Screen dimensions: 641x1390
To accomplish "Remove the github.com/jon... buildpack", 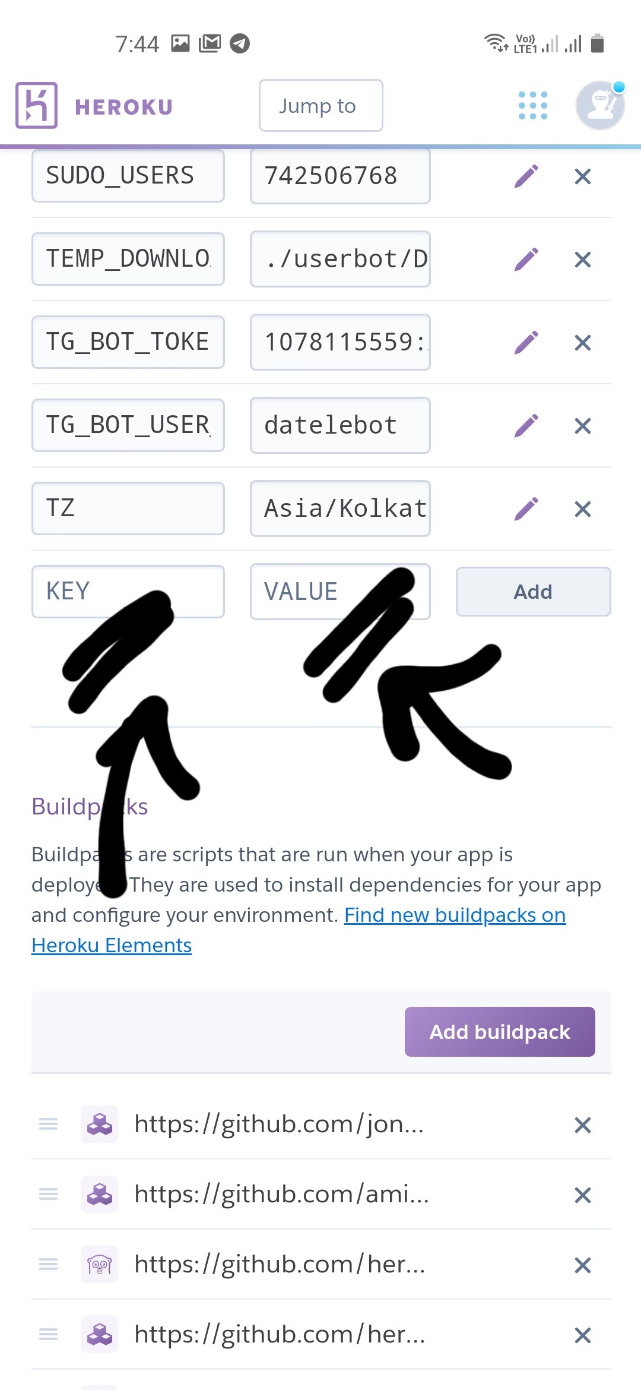I will pyautogui.click(x=583, y=1124).
